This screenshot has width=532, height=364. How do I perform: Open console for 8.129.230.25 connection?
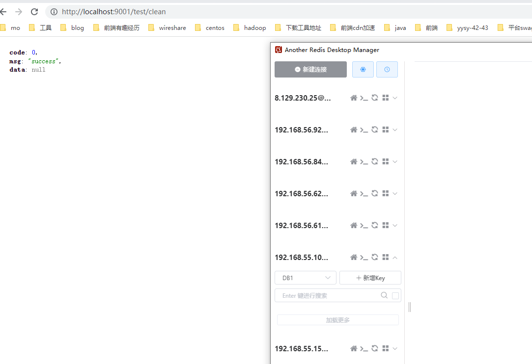364,98
